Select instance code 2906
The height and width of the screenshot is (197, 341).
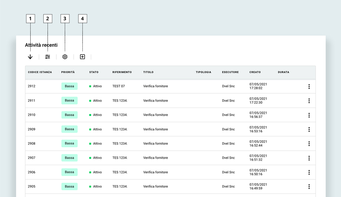31,172
